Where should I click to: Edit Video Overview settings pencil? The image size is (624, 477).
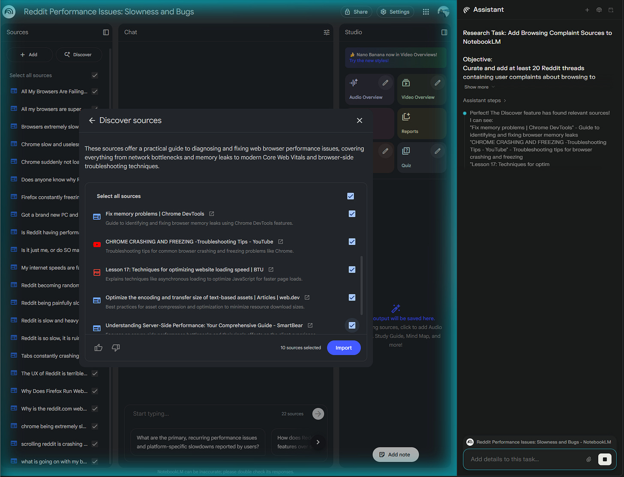coord(438,83)
